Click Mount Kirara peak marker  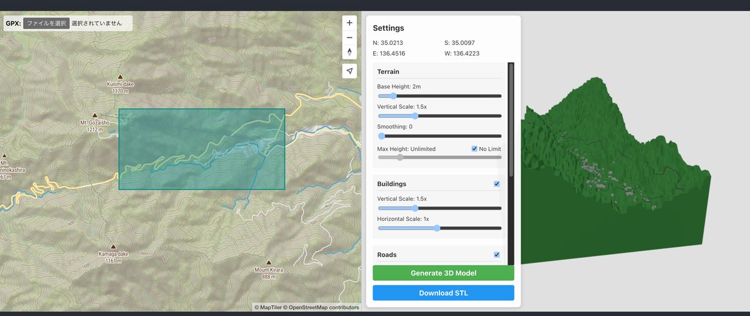(269, 263)
